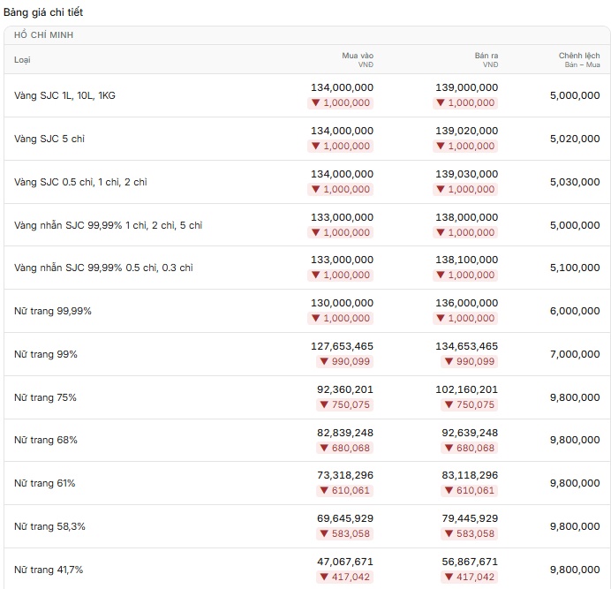
Task: Click the decrease arrow under 69,645,929
Action: pyautogui.click(x=324, y=533)
